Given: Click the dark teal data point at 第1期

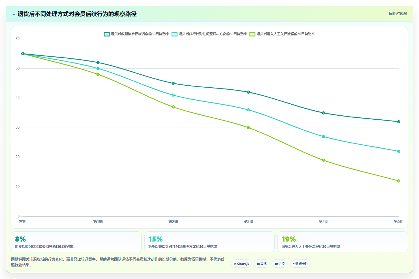Looking at the screenshot, I should click(98, 62).
